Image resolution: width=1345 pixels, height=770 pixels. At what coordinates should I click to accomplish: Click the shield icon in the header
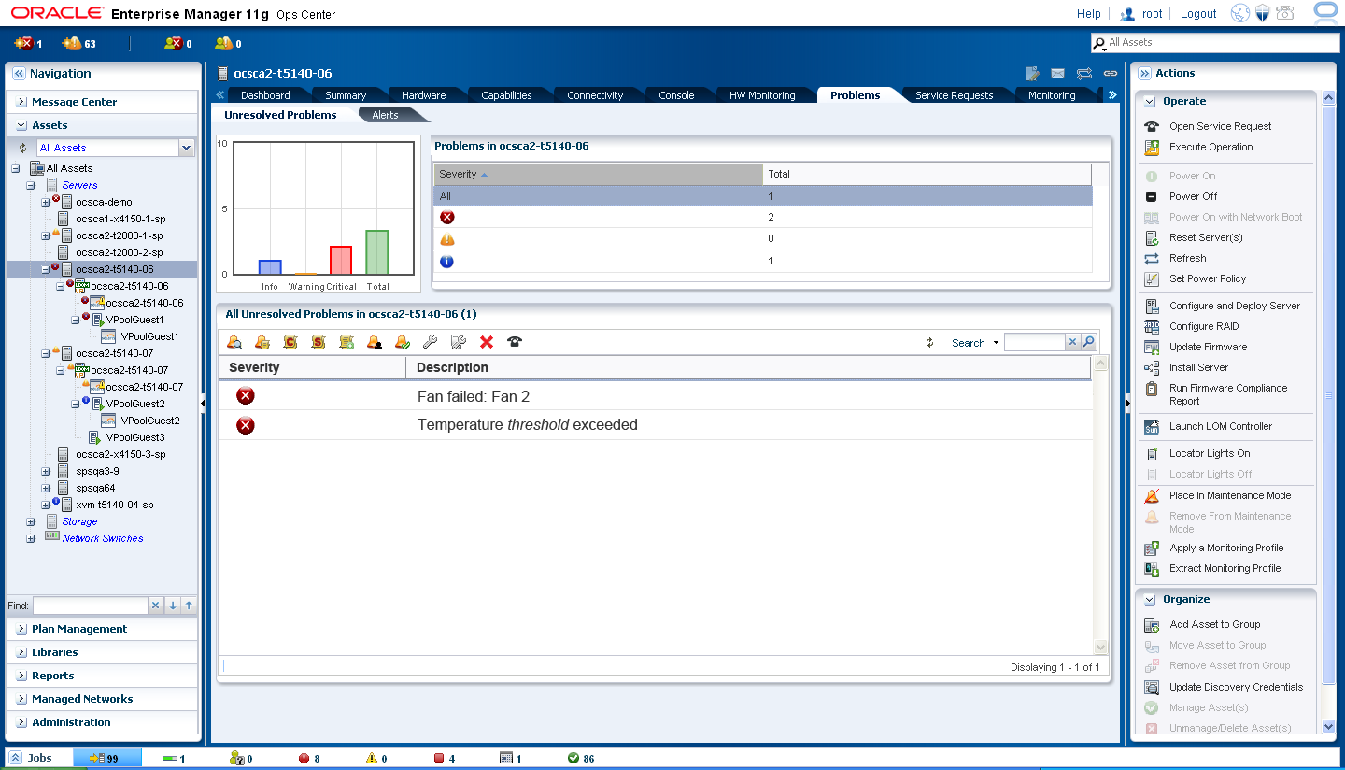(1263, 13)
